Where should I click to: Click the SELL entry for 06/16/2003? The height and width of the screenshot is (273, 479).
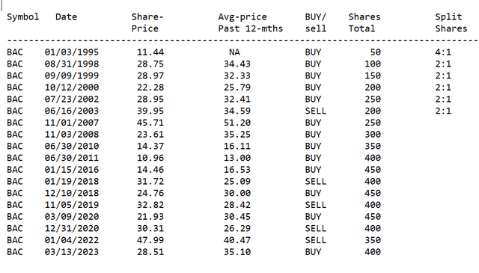pos(316,111)
